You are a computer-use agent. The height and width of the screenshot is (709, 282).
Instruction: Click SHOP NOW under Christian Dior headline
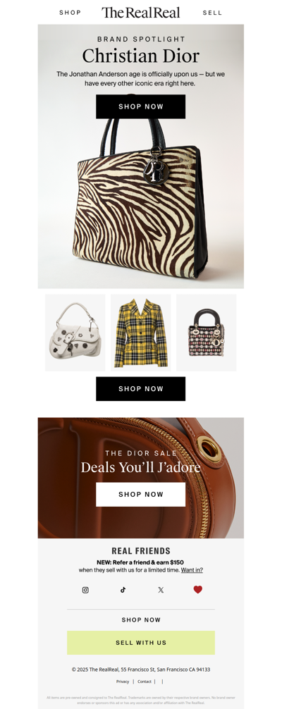click(141, 106)
